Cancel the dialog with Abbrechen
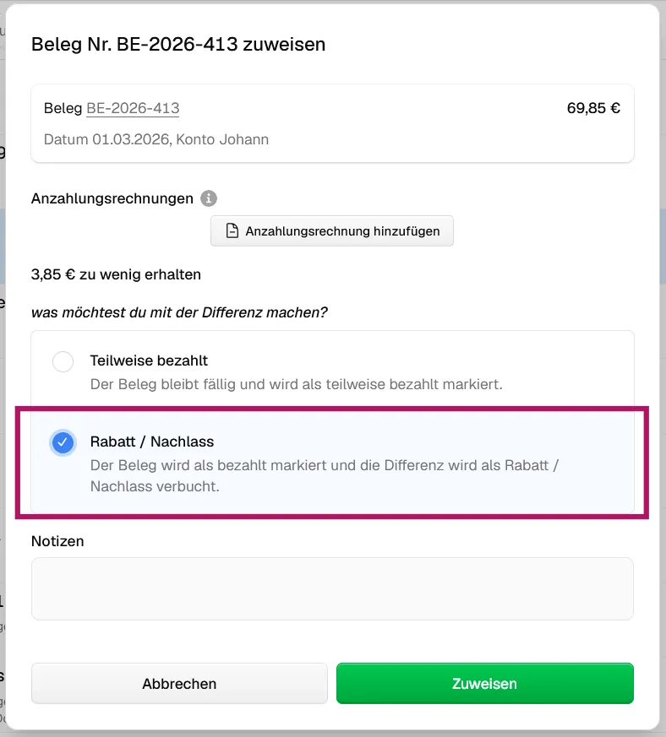Image resolution: width=666 pixels, height=737 pixels. pos(179,683)
